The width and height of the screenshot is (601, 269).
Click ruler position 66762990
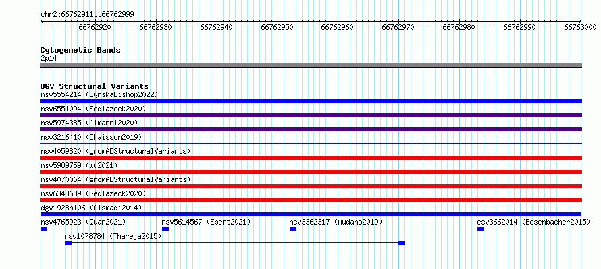[520, 27]
